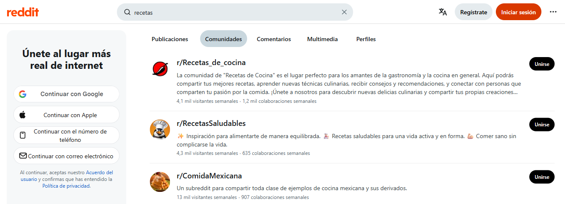Open the Multimedia tab
The image size is (565, 204).
(323, 39)
